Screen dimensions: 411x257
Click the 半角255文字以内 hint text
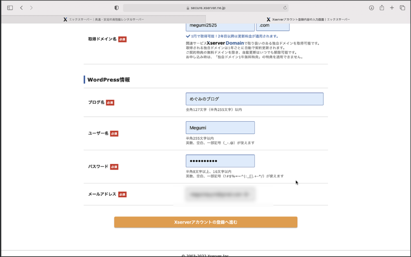tap(200, 138)
